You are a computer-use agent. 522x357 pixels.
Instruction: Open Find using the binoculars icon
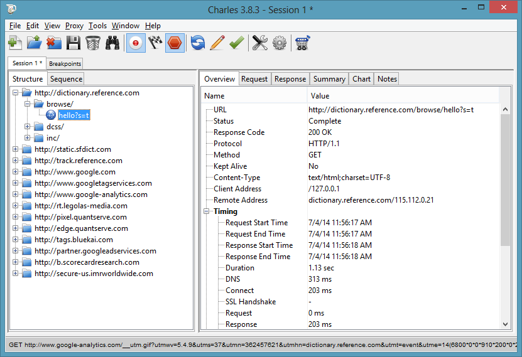(x=112, y=43)
